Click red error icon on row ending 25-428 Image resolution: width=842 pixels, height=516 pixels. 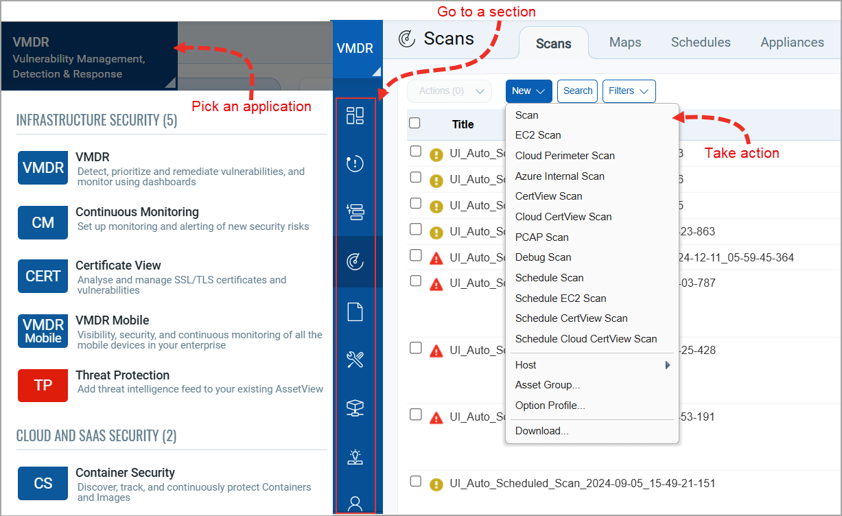(x=436, y=351)
